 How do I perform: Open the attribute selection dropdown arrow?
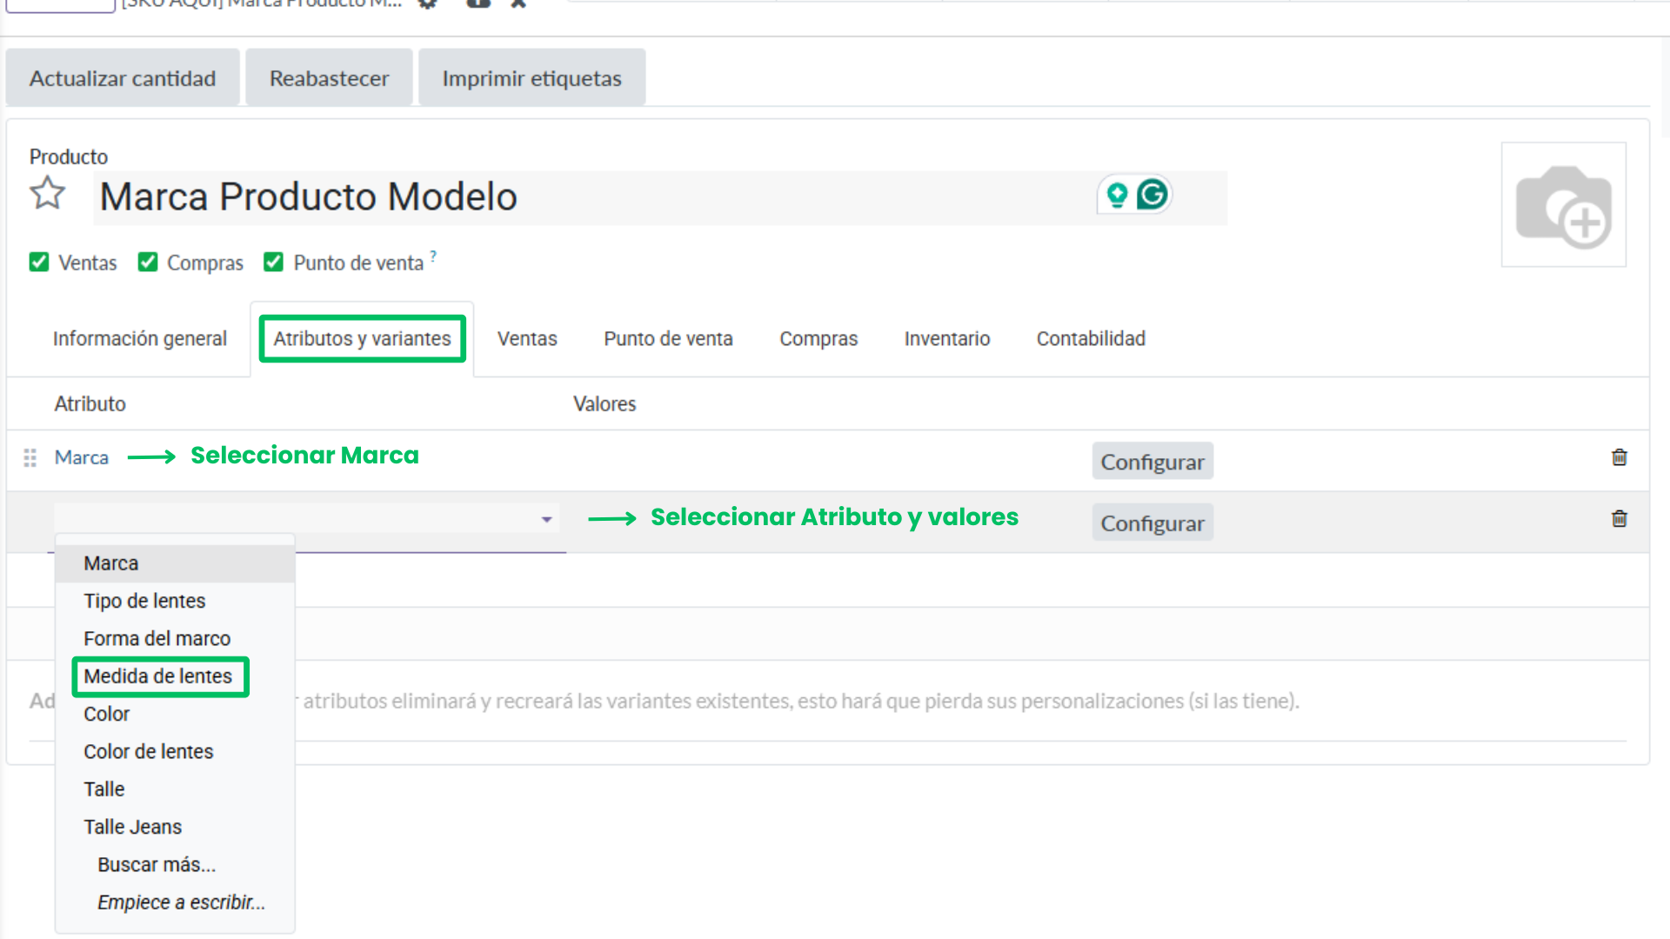coord(546,517)
